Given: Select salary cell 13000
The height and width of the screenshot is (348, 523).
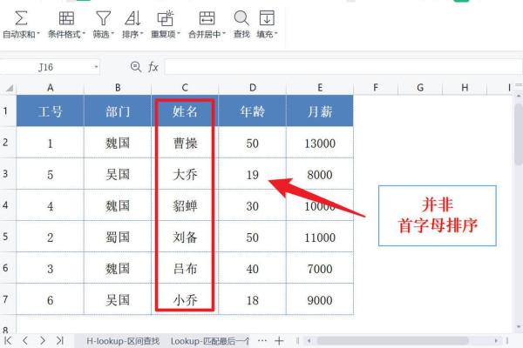Looking at the screenshot, I should click(320, 143).
